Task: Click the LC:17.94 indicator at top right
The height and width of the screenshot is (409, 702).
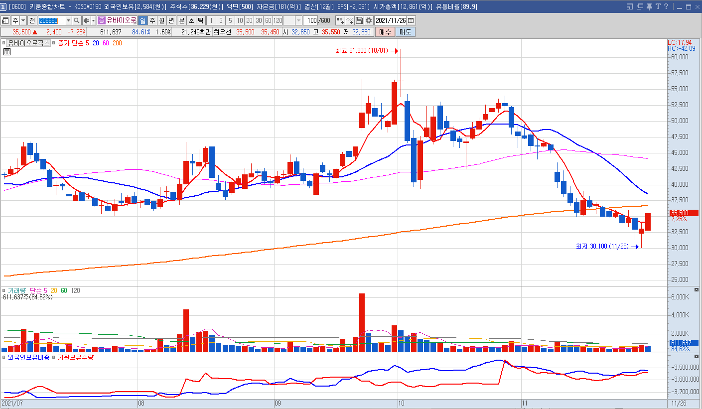Action: (x=681, y=43)
